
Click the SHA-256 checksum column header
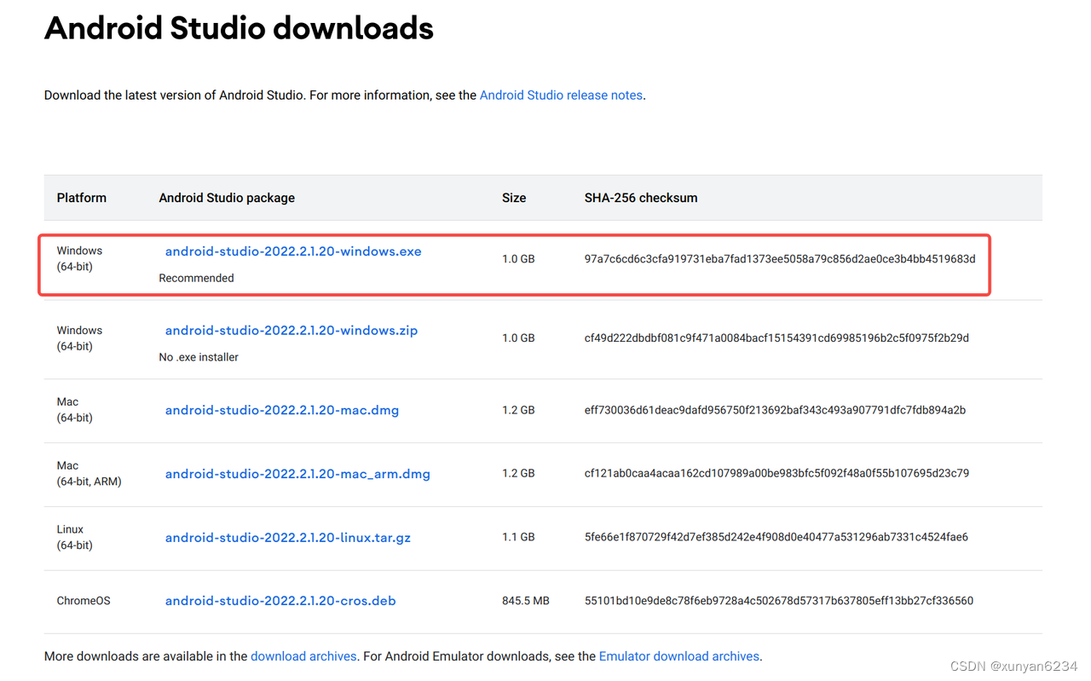click(x=641, y=198)
